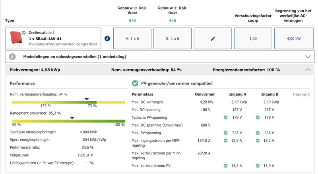Click the 1,00 cos φ value box
The width and height of the screenshot is (318, 174).
click(x=253, y=38)
